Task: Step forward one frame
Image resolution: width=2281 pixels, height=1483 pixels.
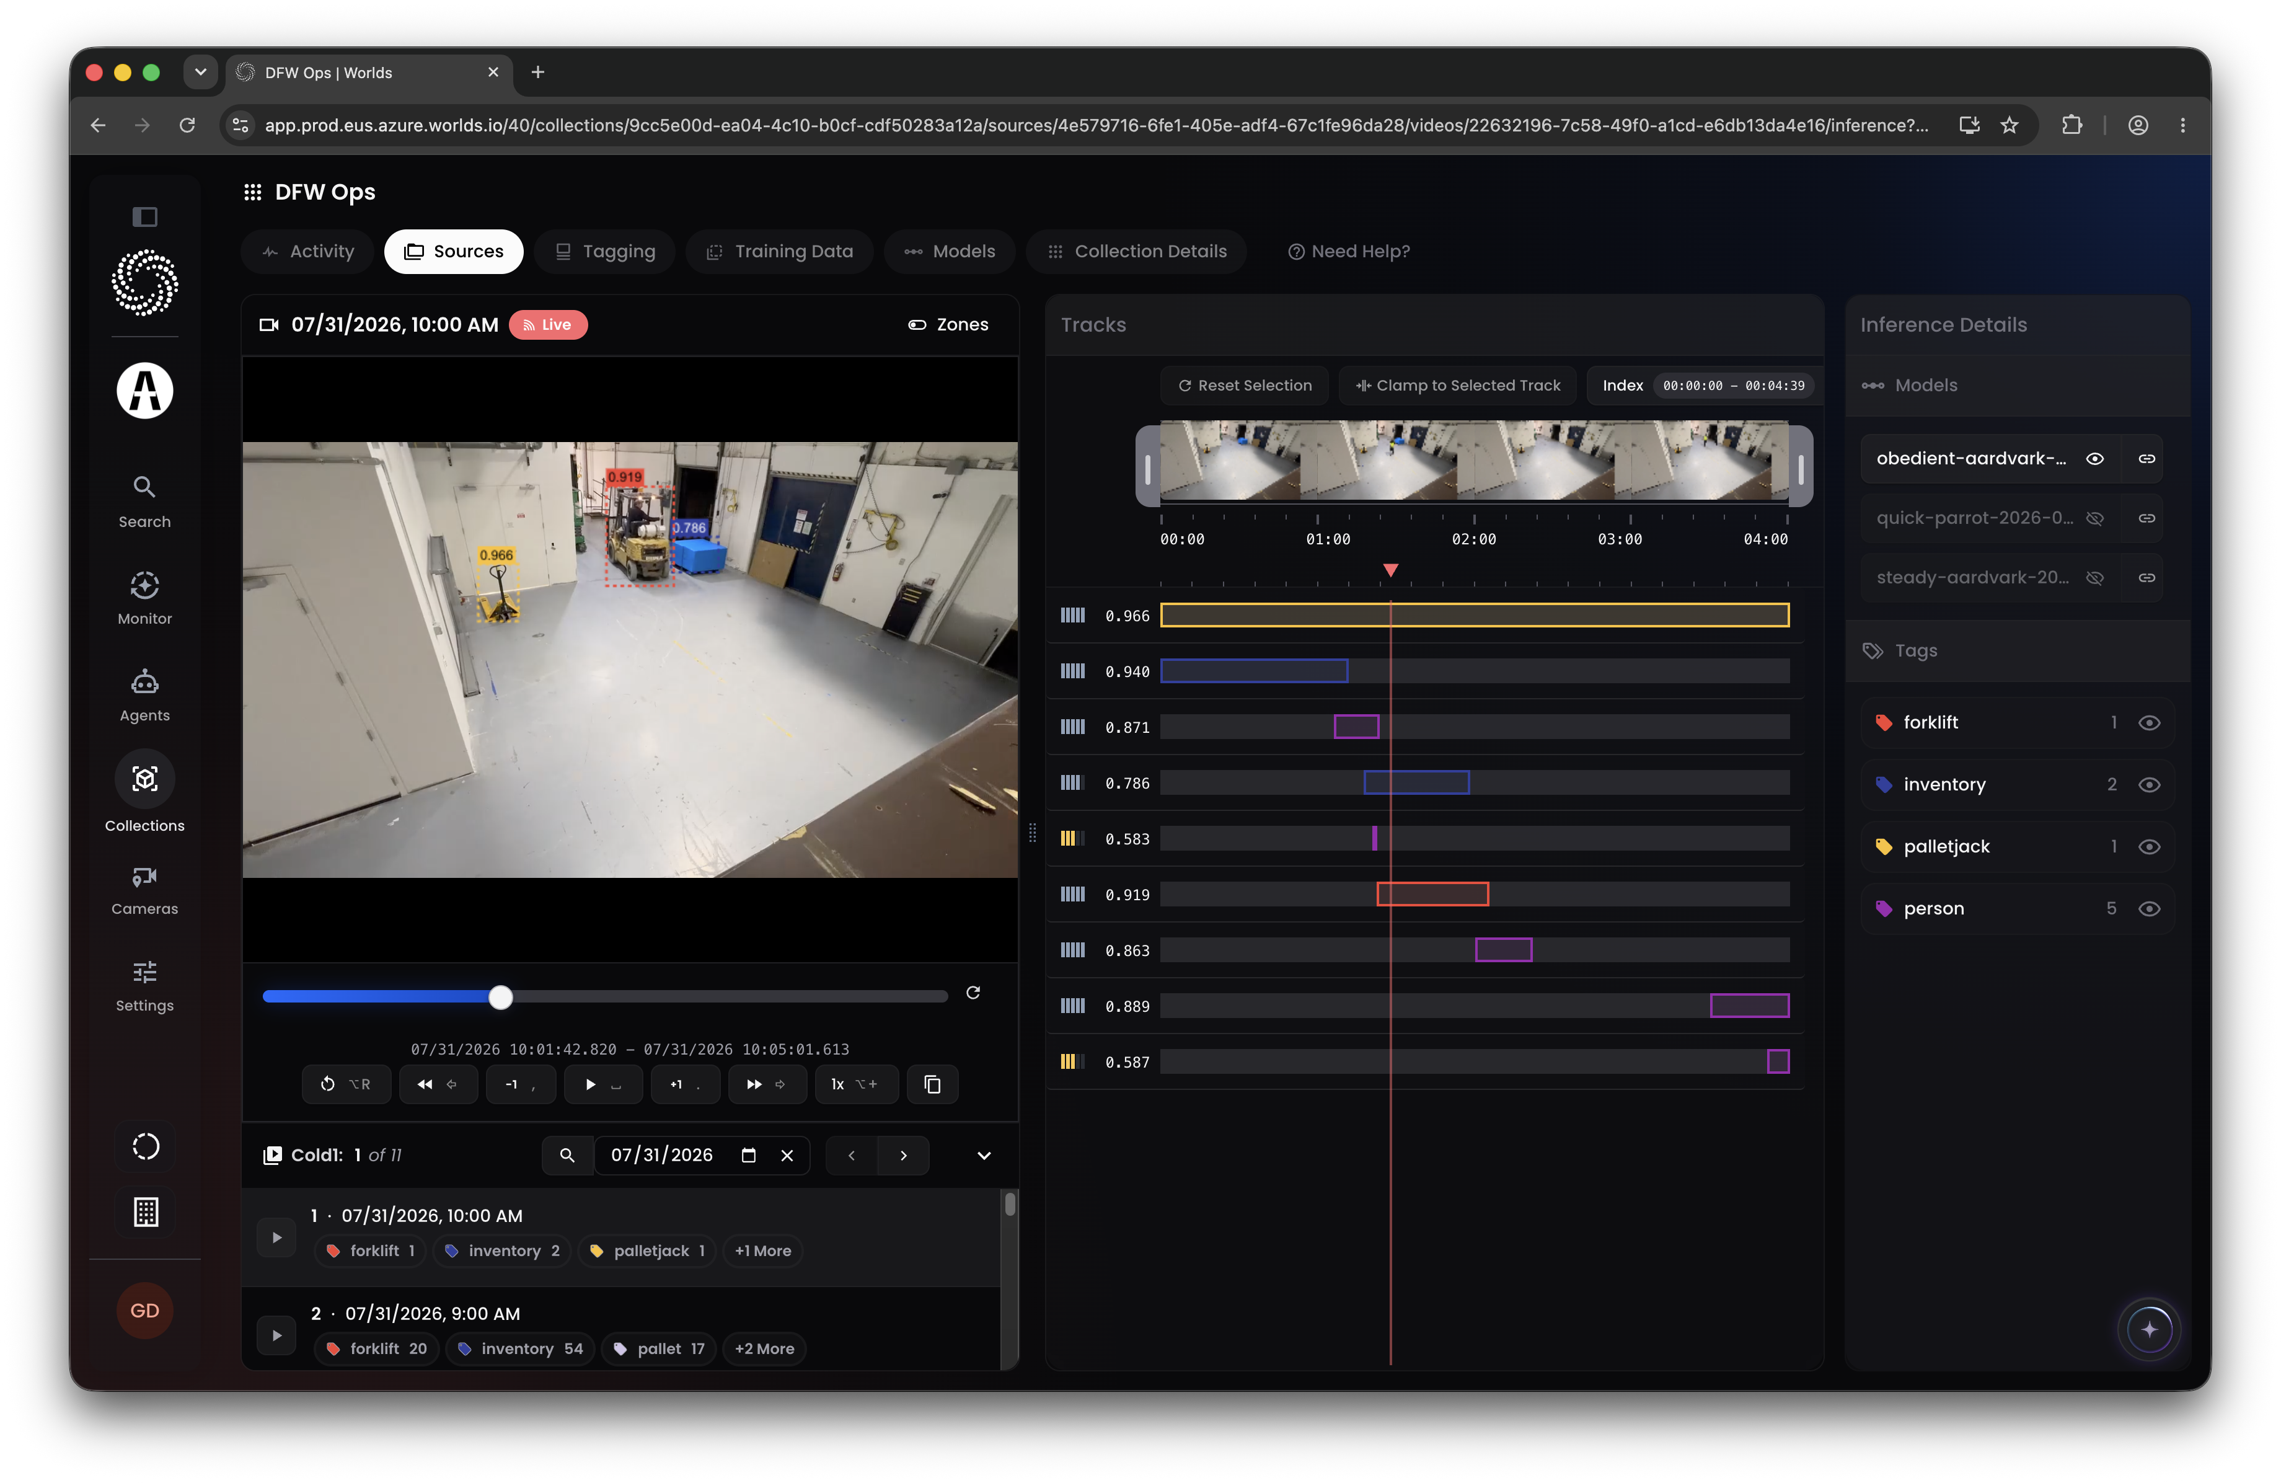Action: tap(684, 1084)
